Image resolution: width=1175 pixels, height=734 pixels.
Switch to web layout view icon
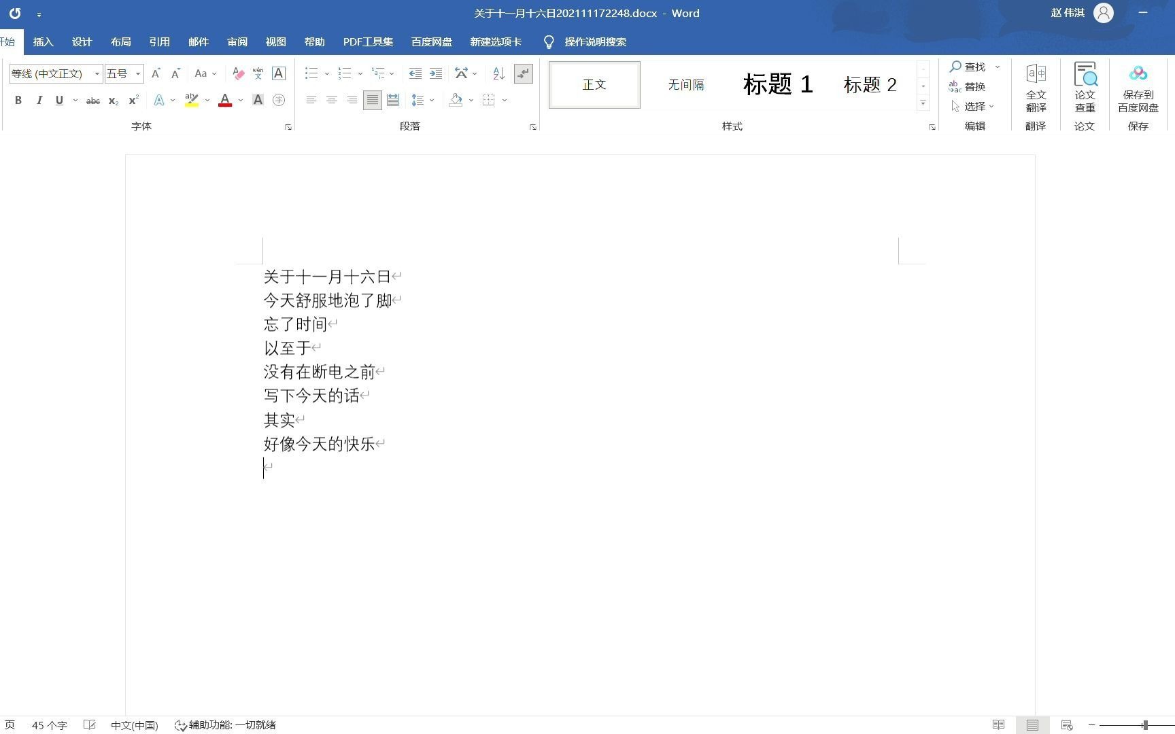(x=1067, y=725)
